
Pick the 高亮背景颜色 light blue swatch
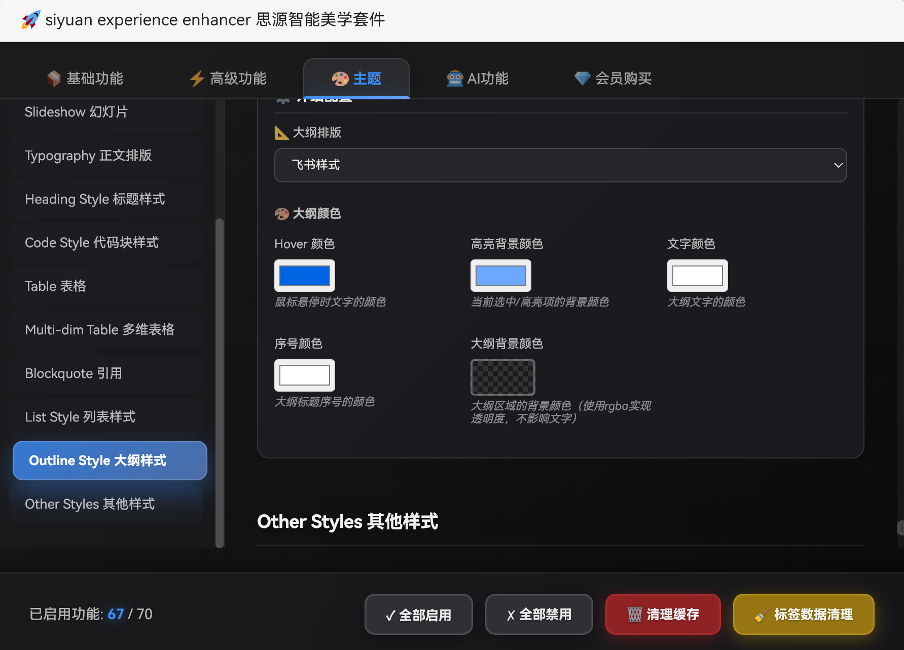[501, 276]
